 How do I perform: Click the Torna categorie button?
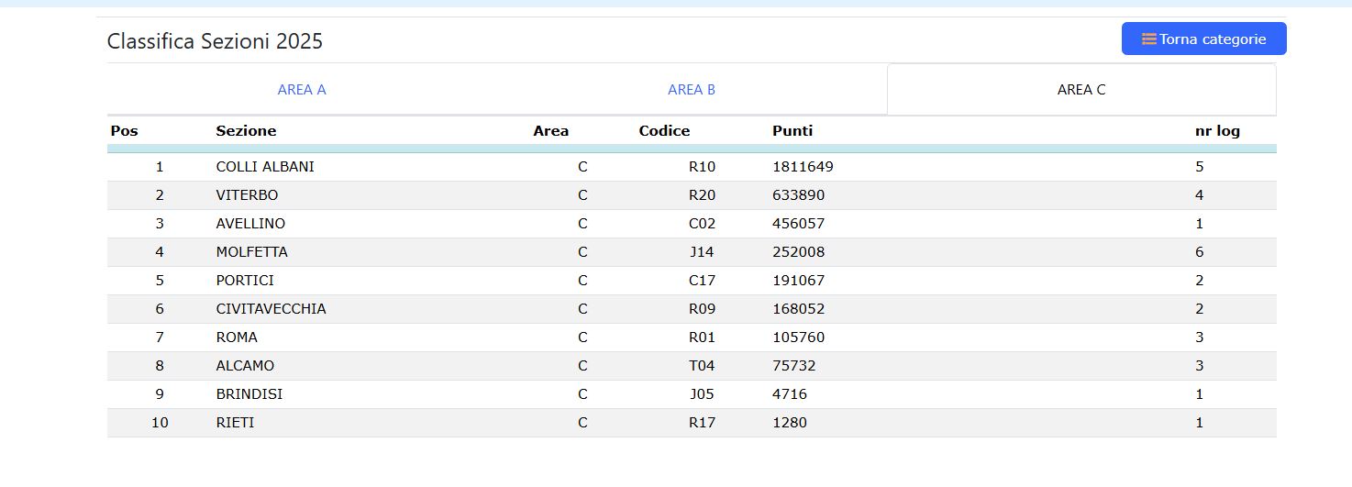tap(1203, 39)
